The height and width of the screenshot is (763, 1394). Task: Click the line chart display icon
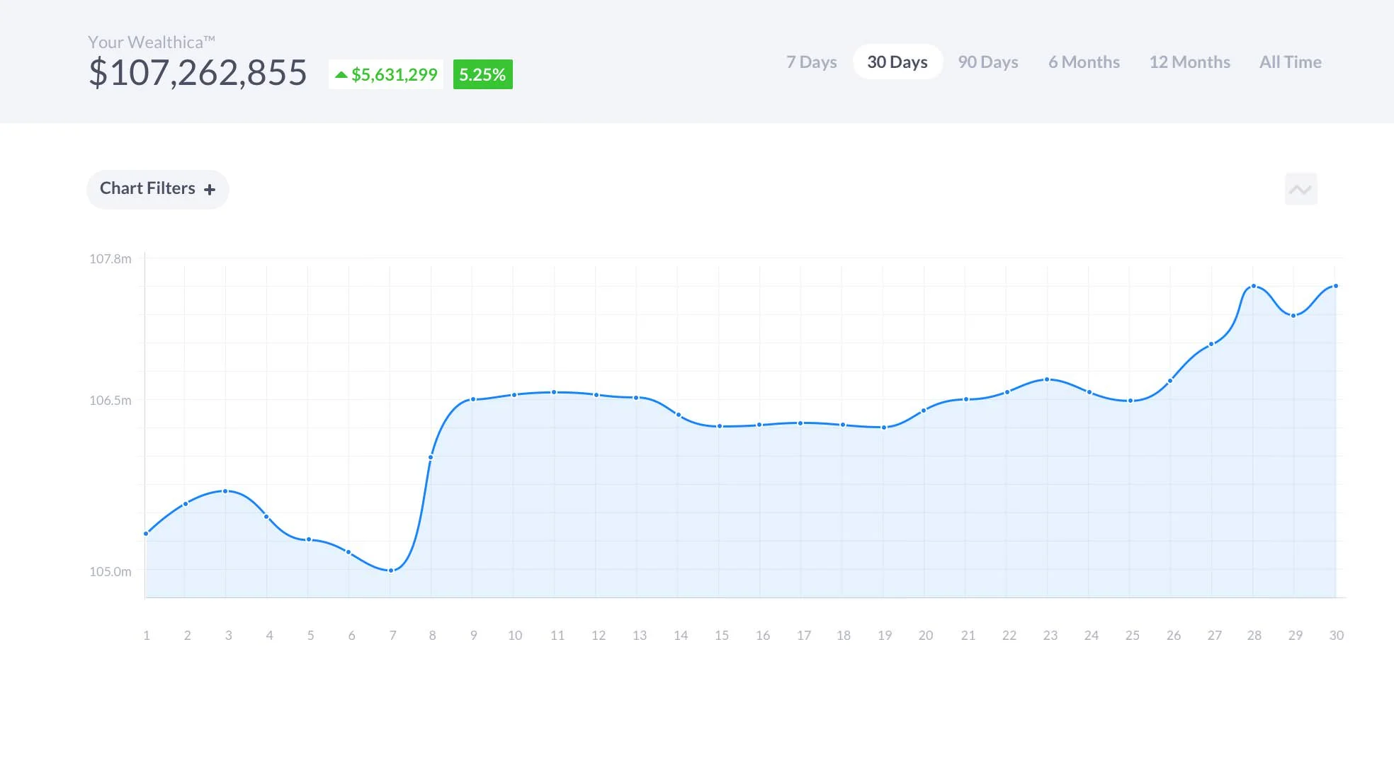pos(1300,189)
